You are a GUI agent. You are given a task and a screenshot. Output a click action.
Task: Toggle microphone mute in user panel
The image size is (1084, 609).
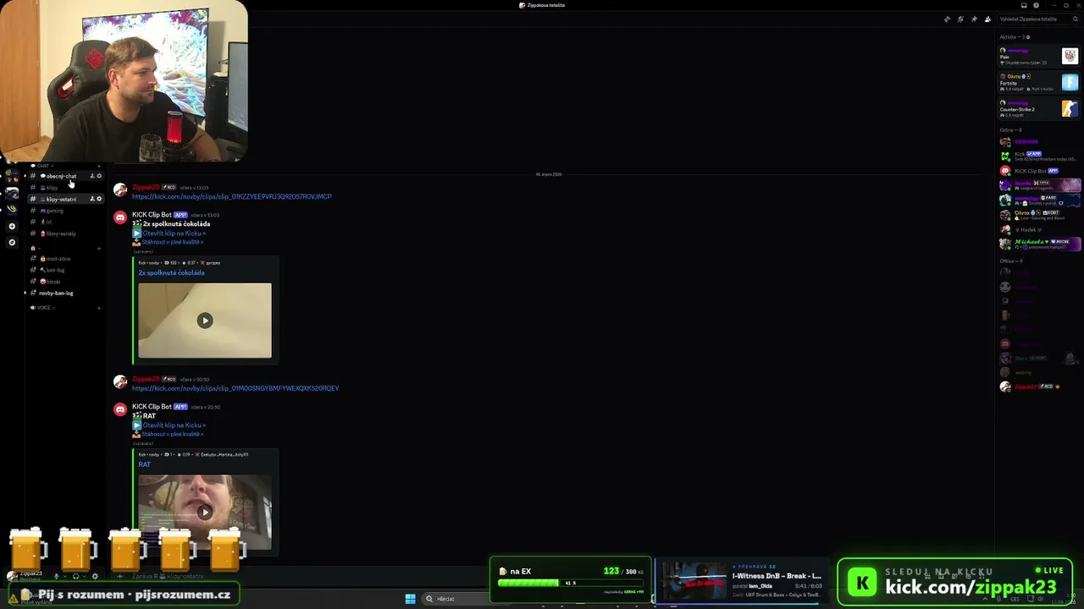[57, 576]
